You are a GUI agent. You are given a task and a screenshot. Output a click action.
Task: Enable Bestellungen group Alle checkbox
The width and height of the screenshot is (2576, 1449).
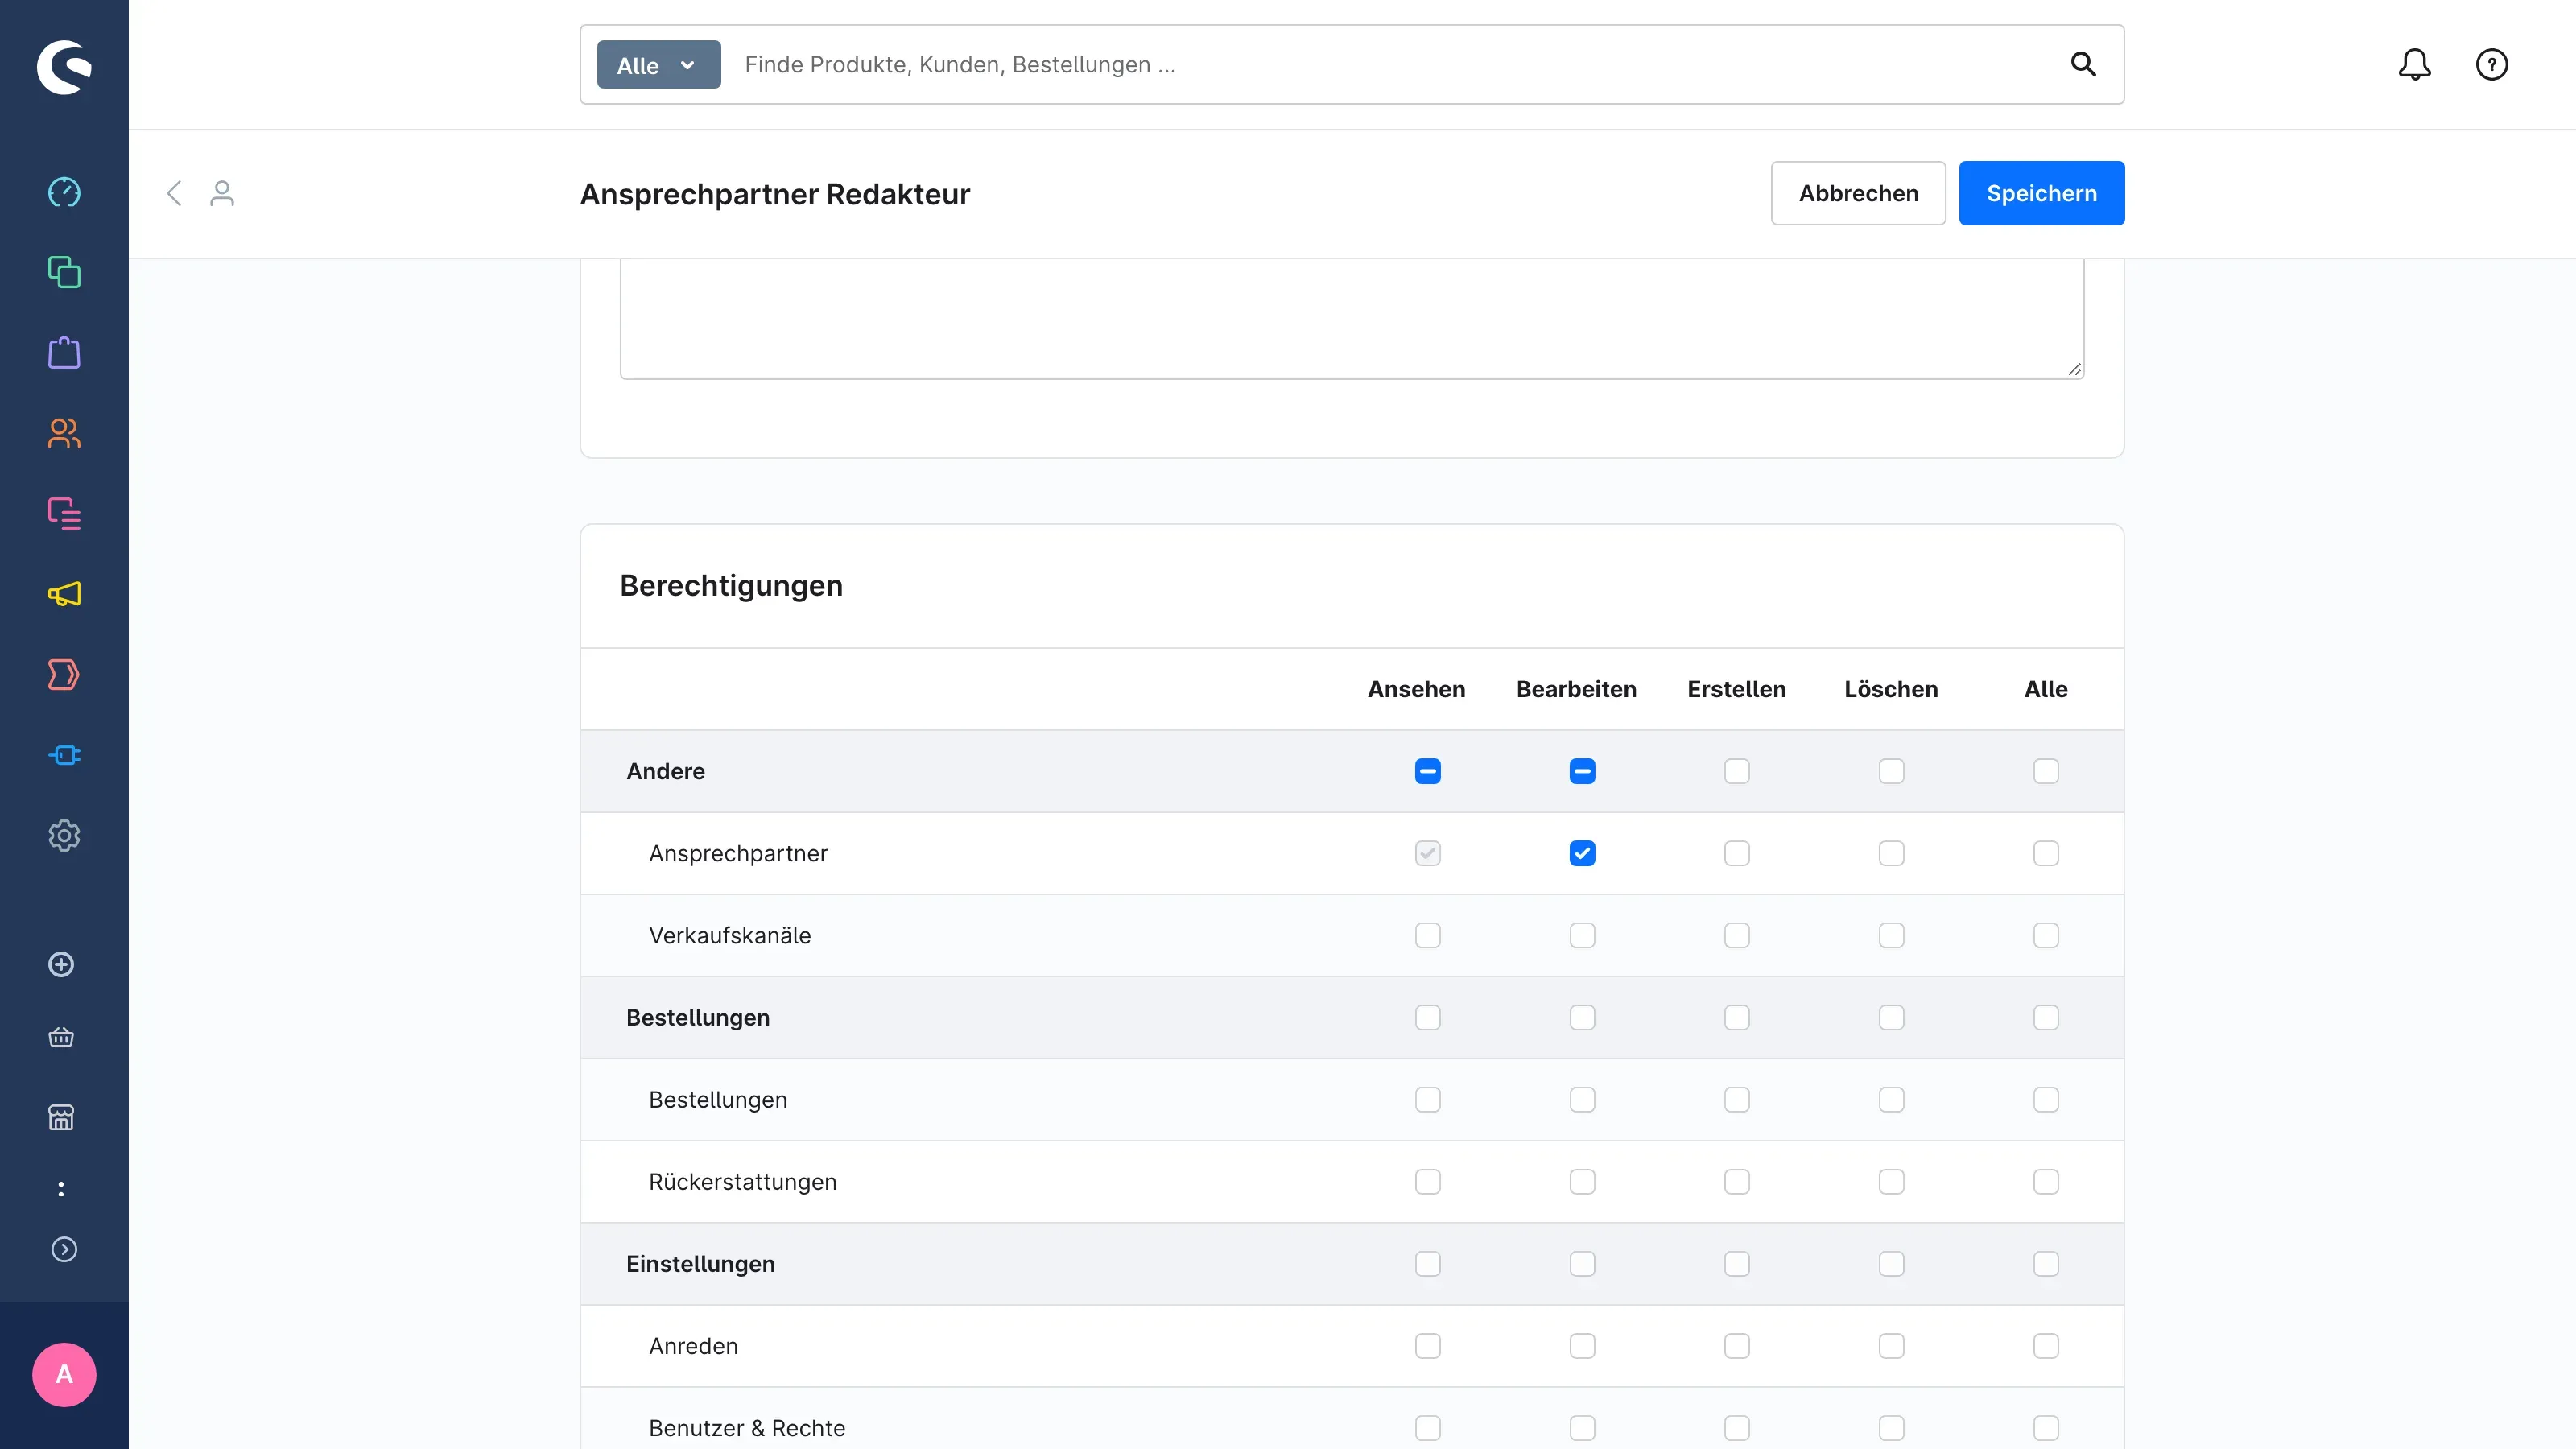coord(2046,1017)
